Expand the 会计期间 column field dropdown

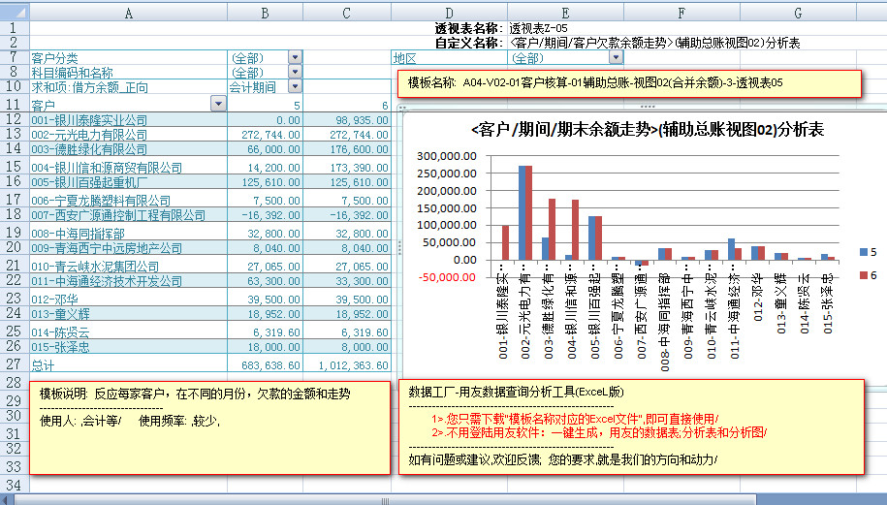[295, 87]
